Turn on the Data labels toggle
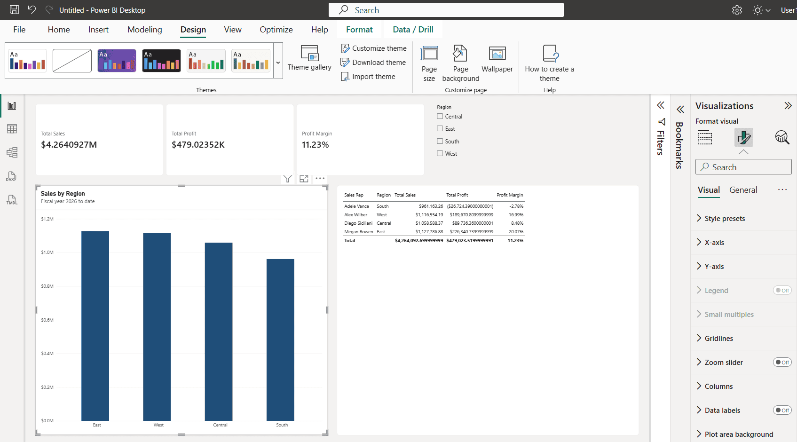 tap(782, 410)
